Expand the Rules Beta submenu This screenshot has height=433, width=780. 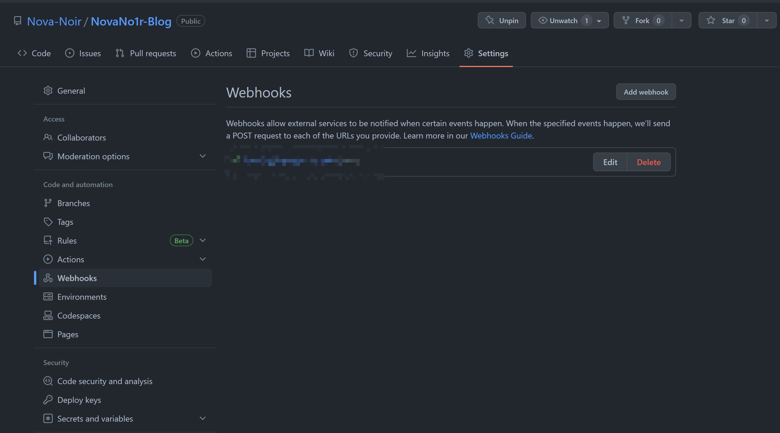(x=203, y=240)
